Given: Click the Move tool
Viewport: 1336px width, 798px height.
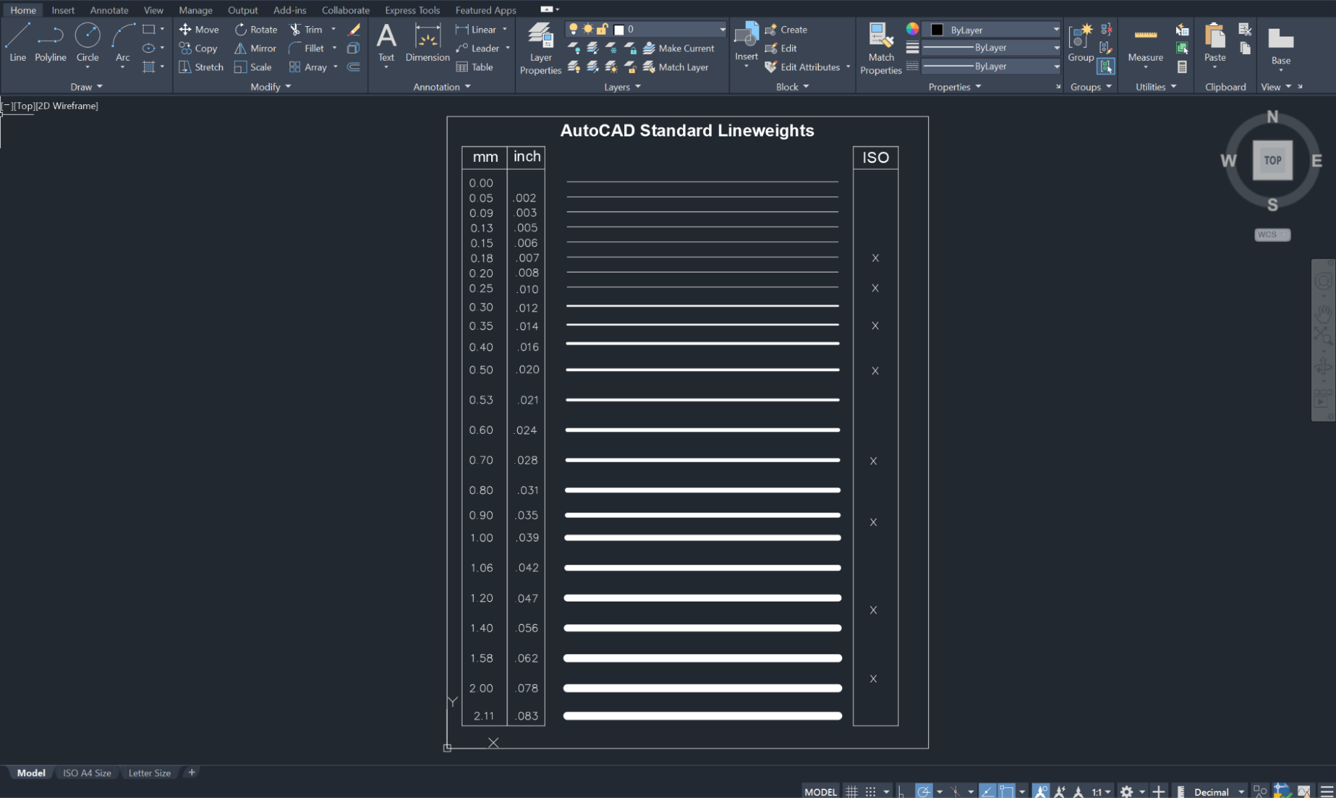Looking at the screenshot, I should [199, 29].
